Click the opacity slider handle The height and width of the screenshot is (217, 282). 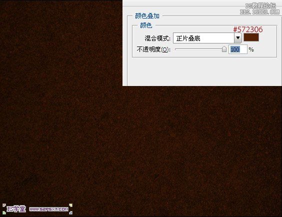click(x=224, y=49)
